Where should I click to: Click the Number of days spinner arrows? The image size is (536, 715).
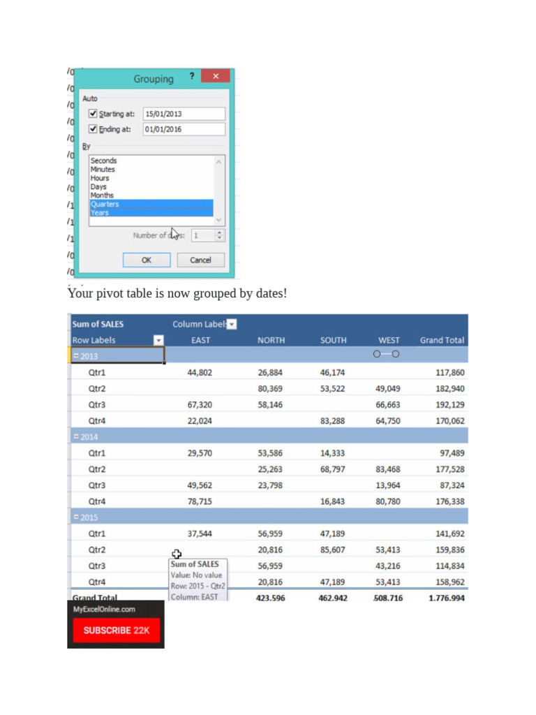220,235
